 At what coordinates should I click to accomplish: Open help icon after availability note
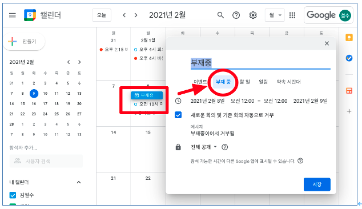300,160
